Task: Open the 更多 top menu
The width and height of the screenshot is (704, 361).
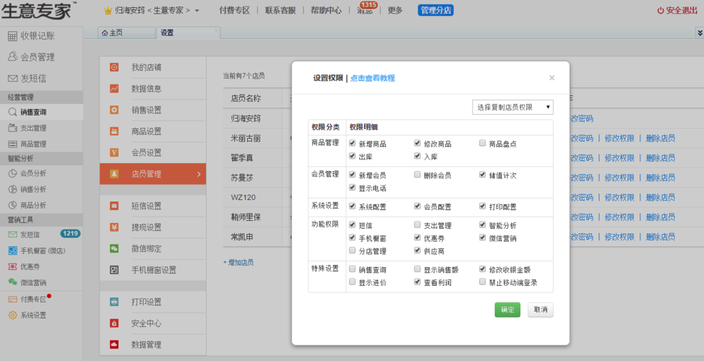Action: coord(395,10)
